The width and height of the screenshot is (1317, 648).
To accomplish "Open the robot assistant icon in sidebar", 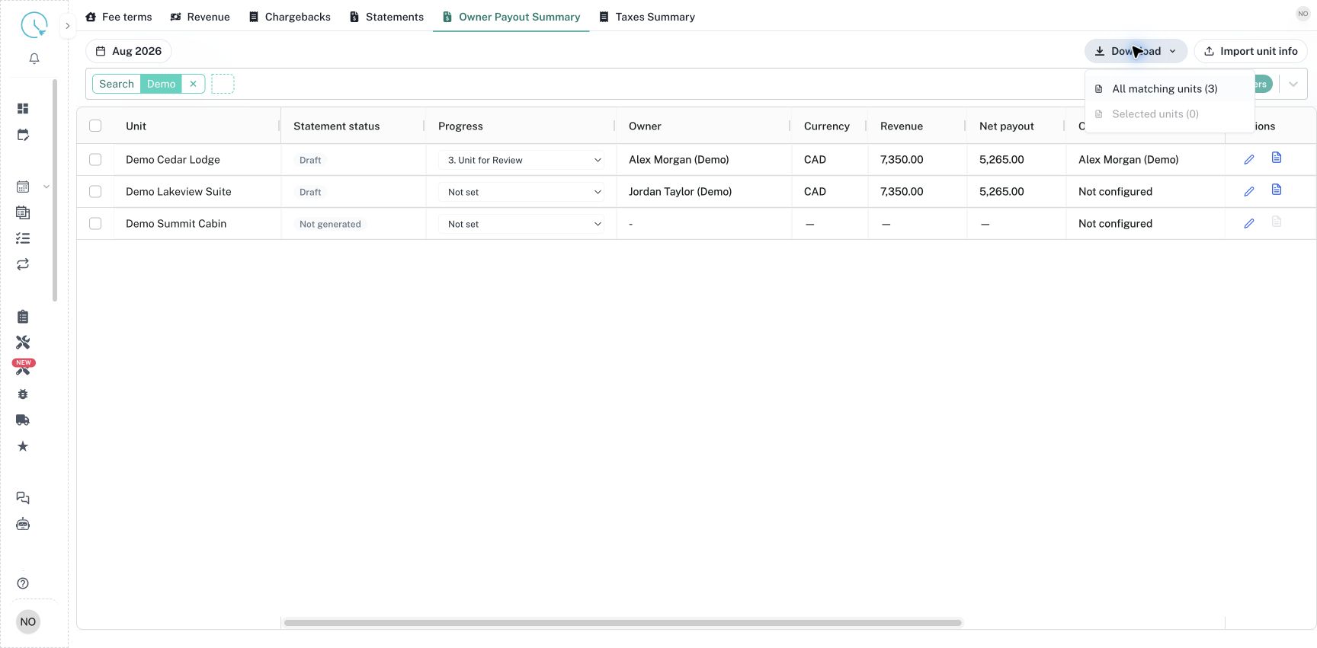I will click(x=23, y=524).
